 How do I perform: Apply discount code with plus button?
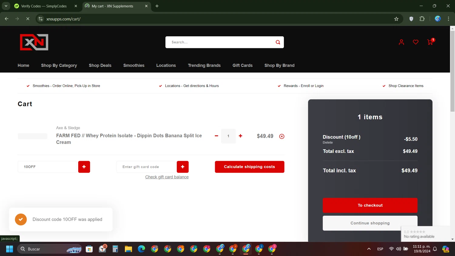tap(84, 167)
